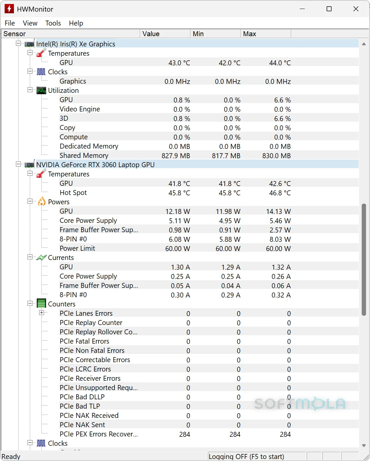Image resolution: width=370 pixels, height=461 pixels.
Task: Click the NVIDIA GeForce RTX 3060 card icon
Action: click(x=29, y=165)
